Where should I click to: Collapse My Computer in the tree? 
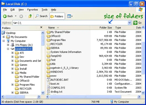4,41
